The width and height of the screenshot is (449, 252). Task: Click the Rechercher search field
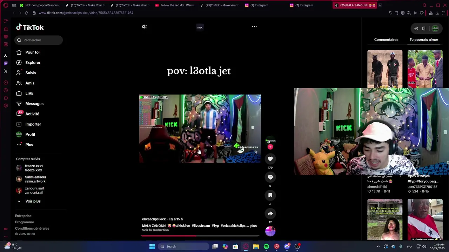click(39, 40)
